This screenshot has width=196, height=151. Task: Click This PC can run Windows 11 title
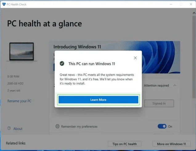[x=92, y=64]
